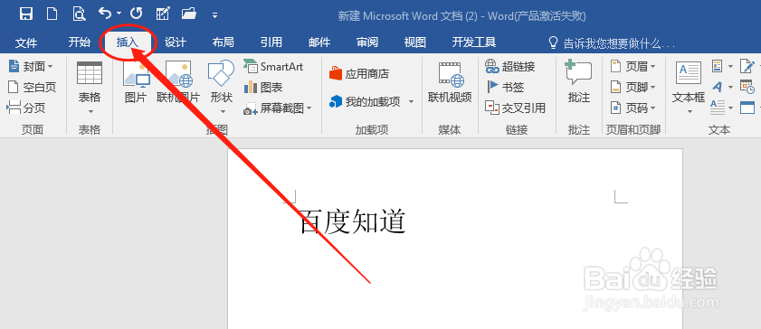Open the 屏幕截图 (Screenshot) dropdown
761x329 pixels.
278,108
